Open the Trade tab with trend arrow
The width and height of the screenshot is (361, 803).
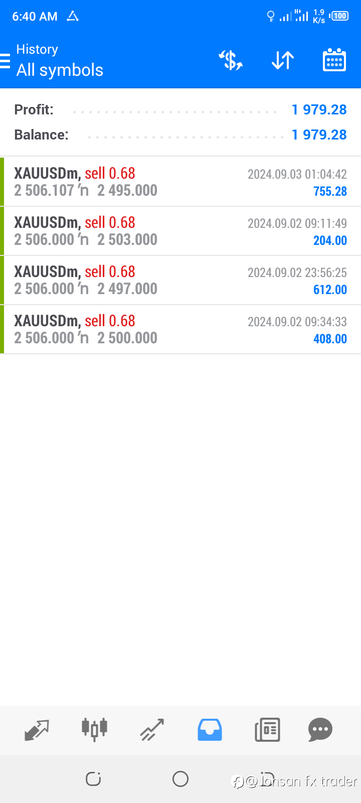click(152, 730)
